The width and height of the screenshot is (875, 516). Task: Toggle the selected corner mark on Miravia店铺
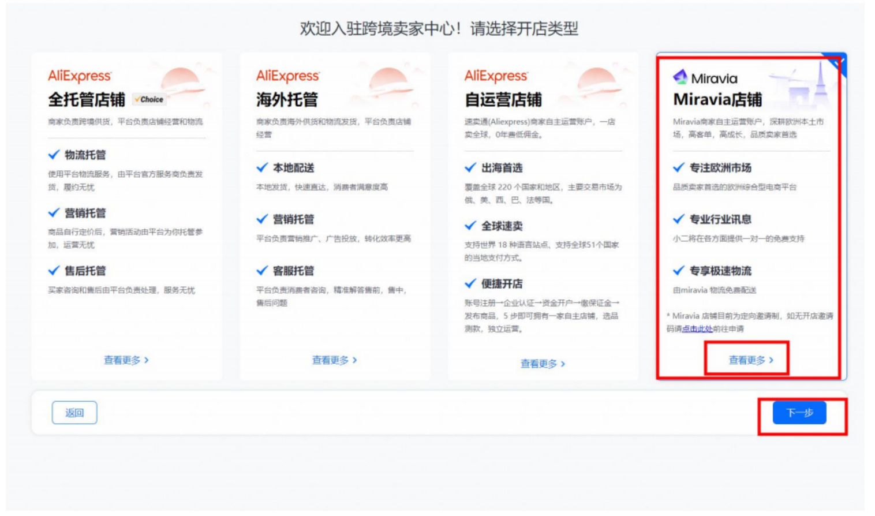(838, 61)
